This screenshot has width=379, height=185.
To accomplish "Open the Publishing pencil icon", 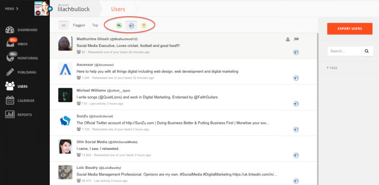I will tap(10, 72).
